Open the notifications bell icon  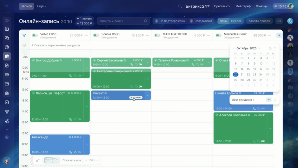click(290, 21)
